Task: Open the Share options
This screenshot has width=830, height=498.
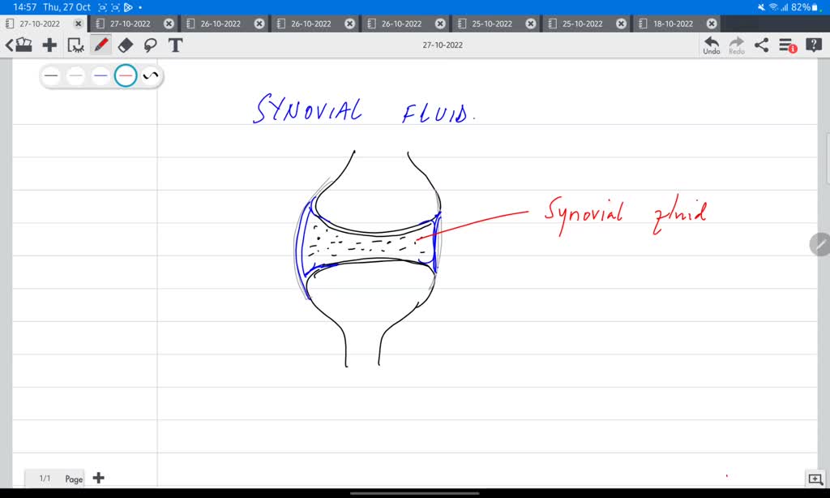Action: (760, 45)
